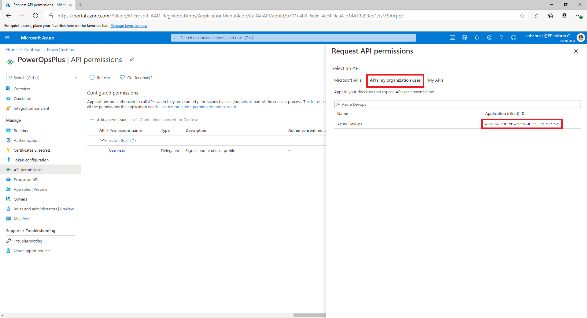Switch to the My APIs tab

pos(436,80)
